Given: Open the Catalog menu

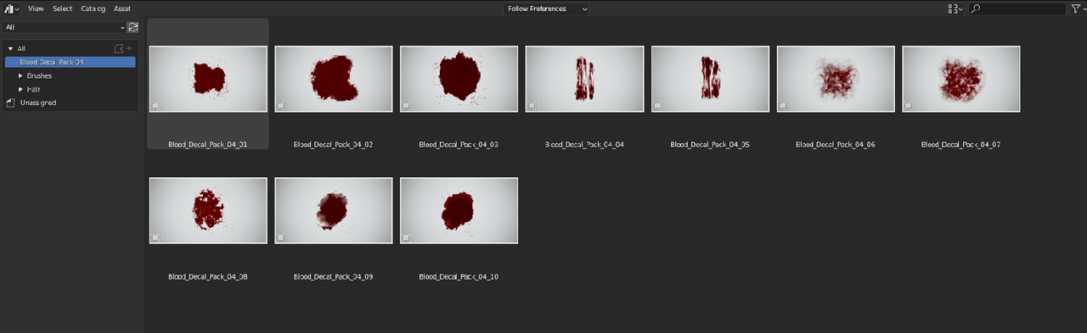Looking at the screenshot, I should (x=93, y=8).
